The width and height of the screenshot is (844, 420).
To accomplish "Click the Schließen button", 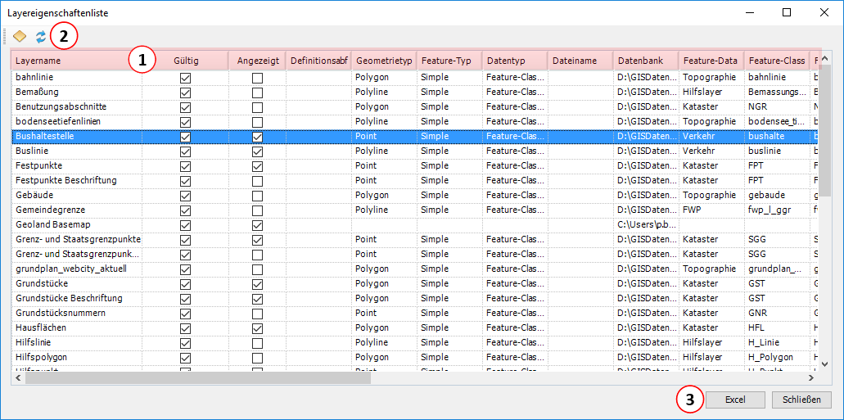I will [x=801, y=400].
